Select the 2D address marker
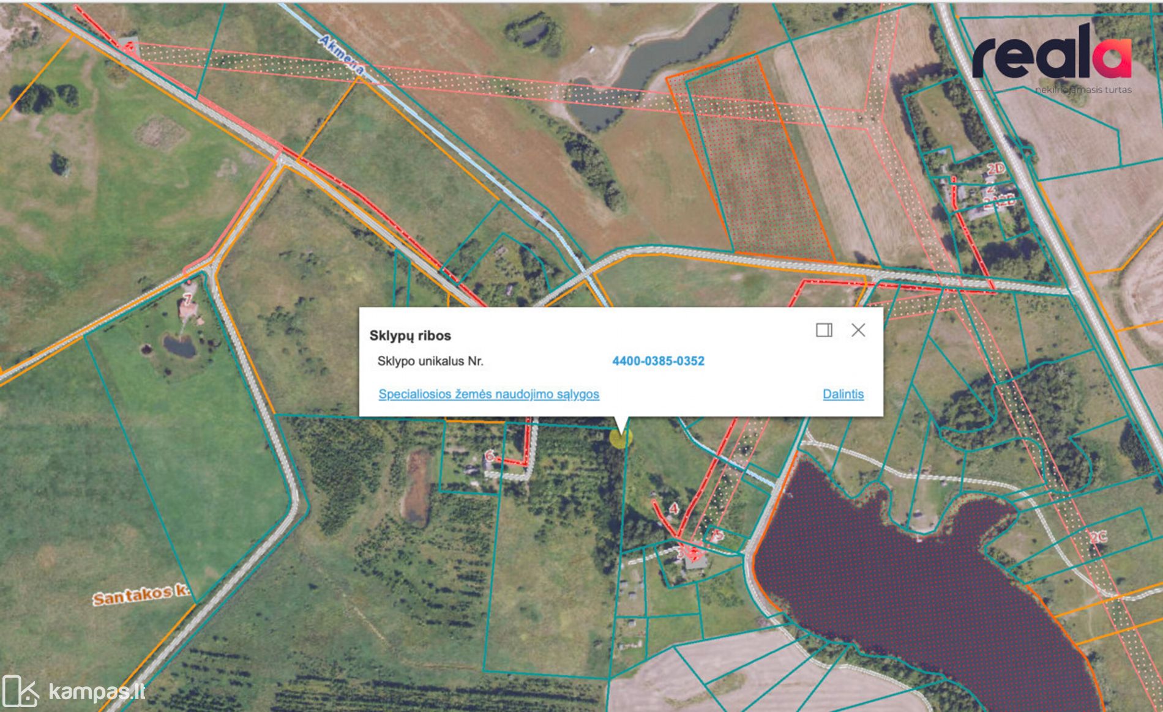1163x712 pixels. 996,169
